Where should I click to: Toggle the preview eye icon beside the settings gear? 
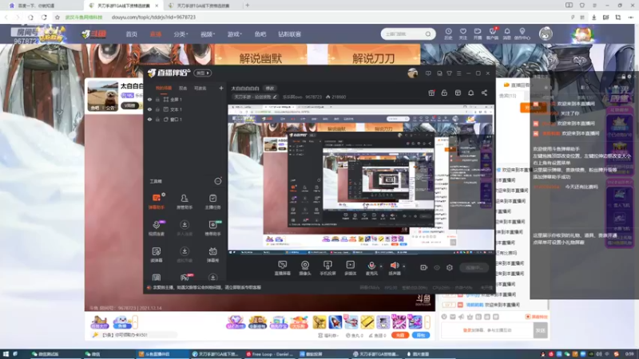(437, 267)
